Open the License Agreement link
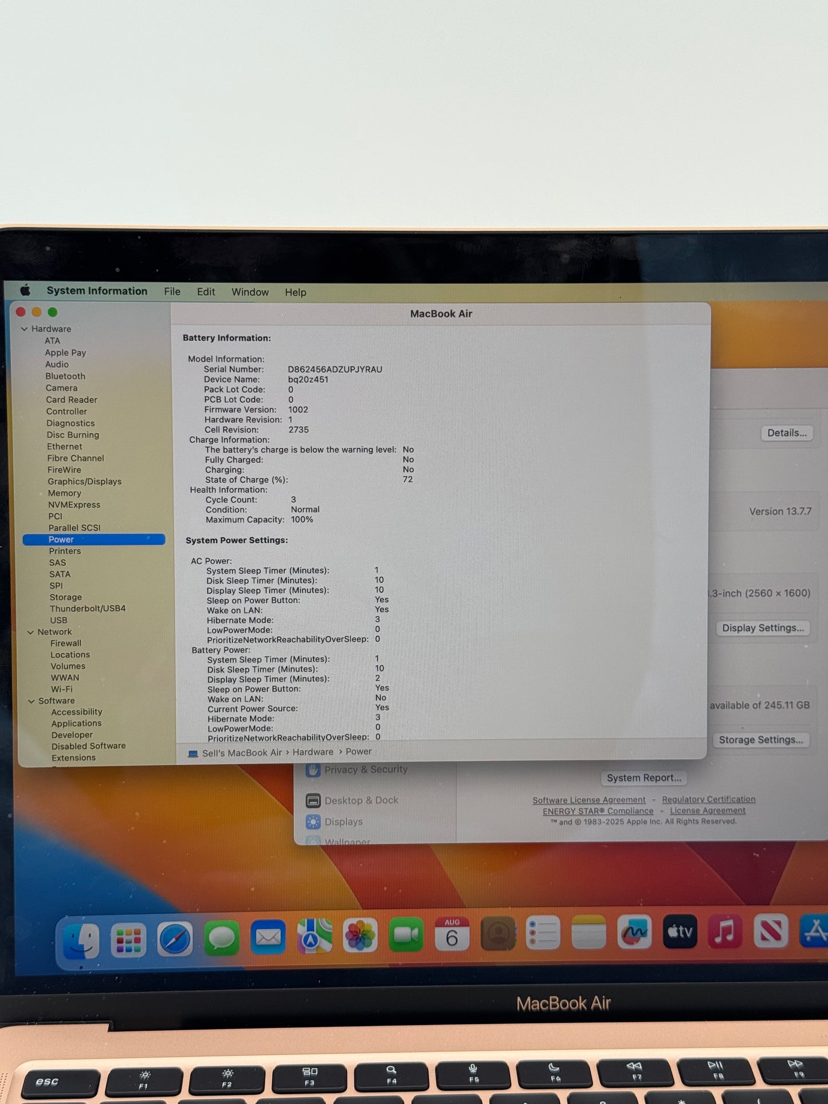 pyautogui.click(x=708, y=811)
